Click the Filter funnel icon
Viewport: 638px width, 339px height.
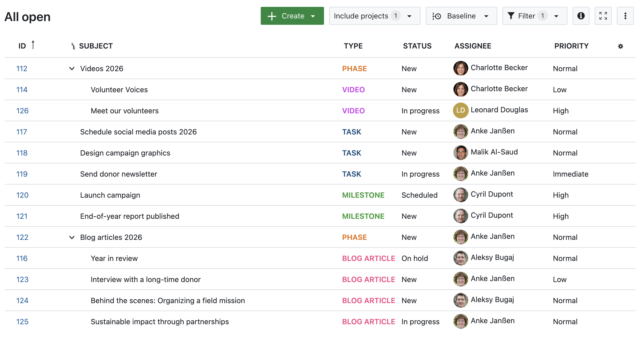pyautogui.click(x=511, y=16)
